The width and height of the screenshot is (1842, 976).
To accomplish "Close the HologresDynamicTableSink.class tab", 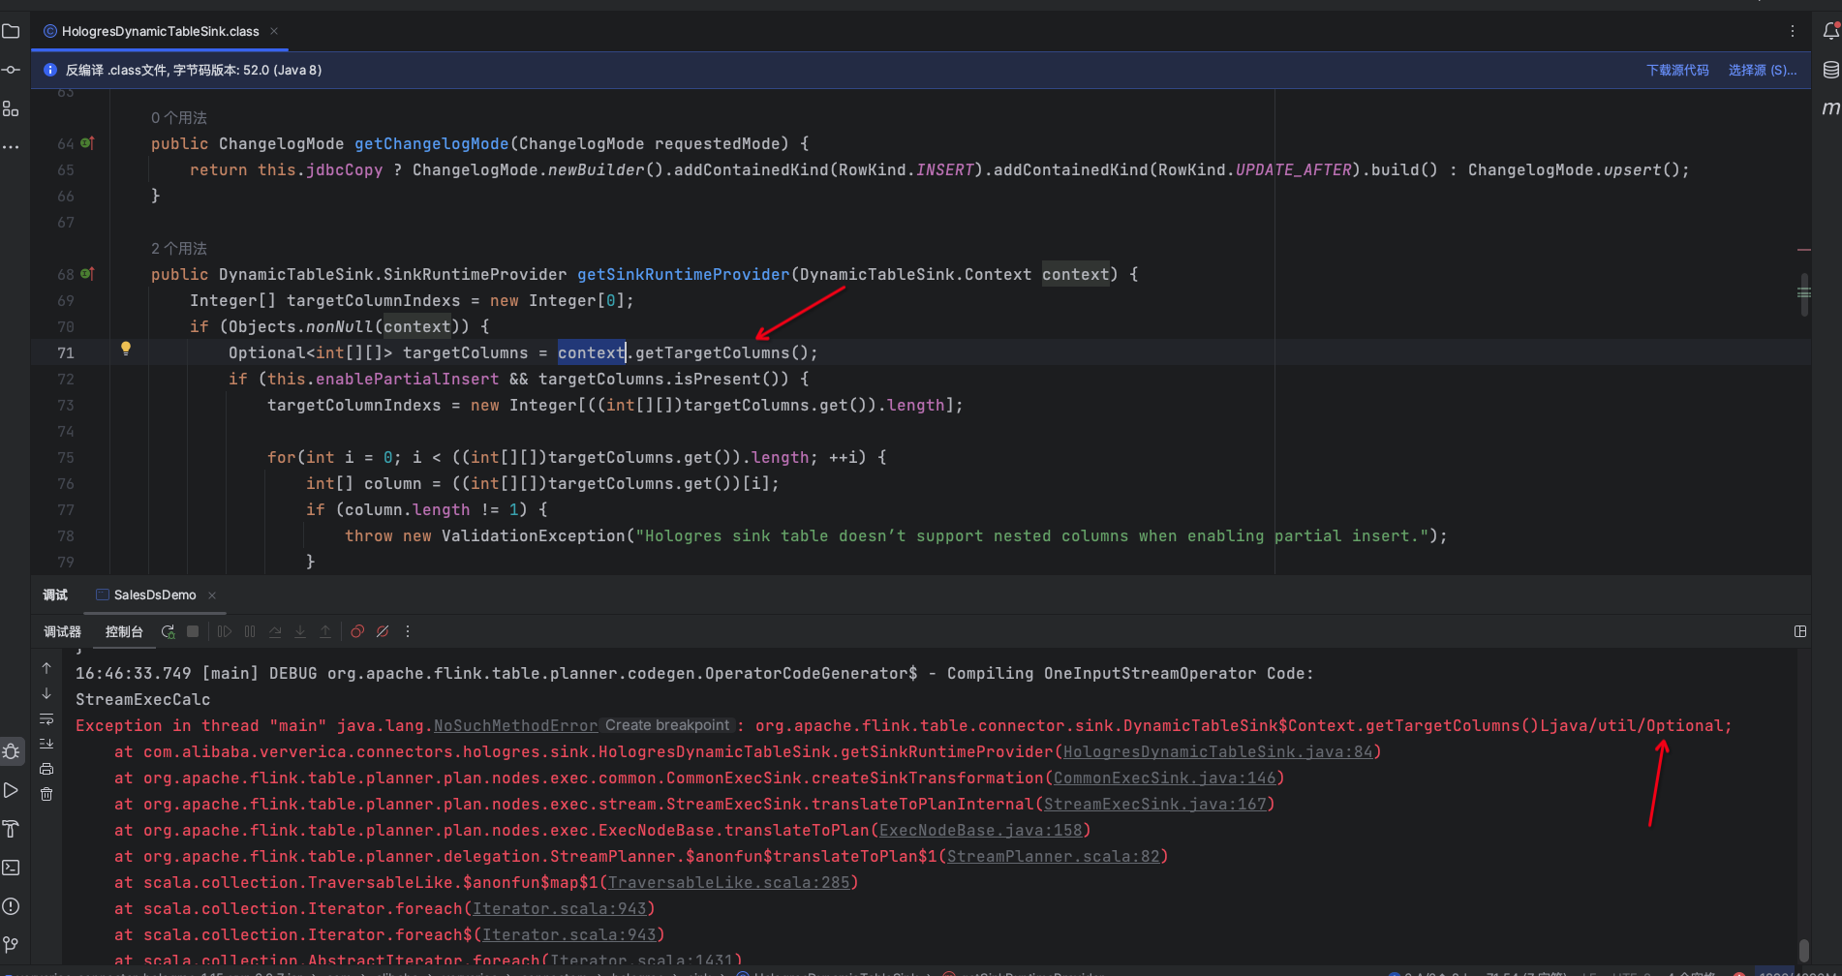I will (x=274, y=31).
